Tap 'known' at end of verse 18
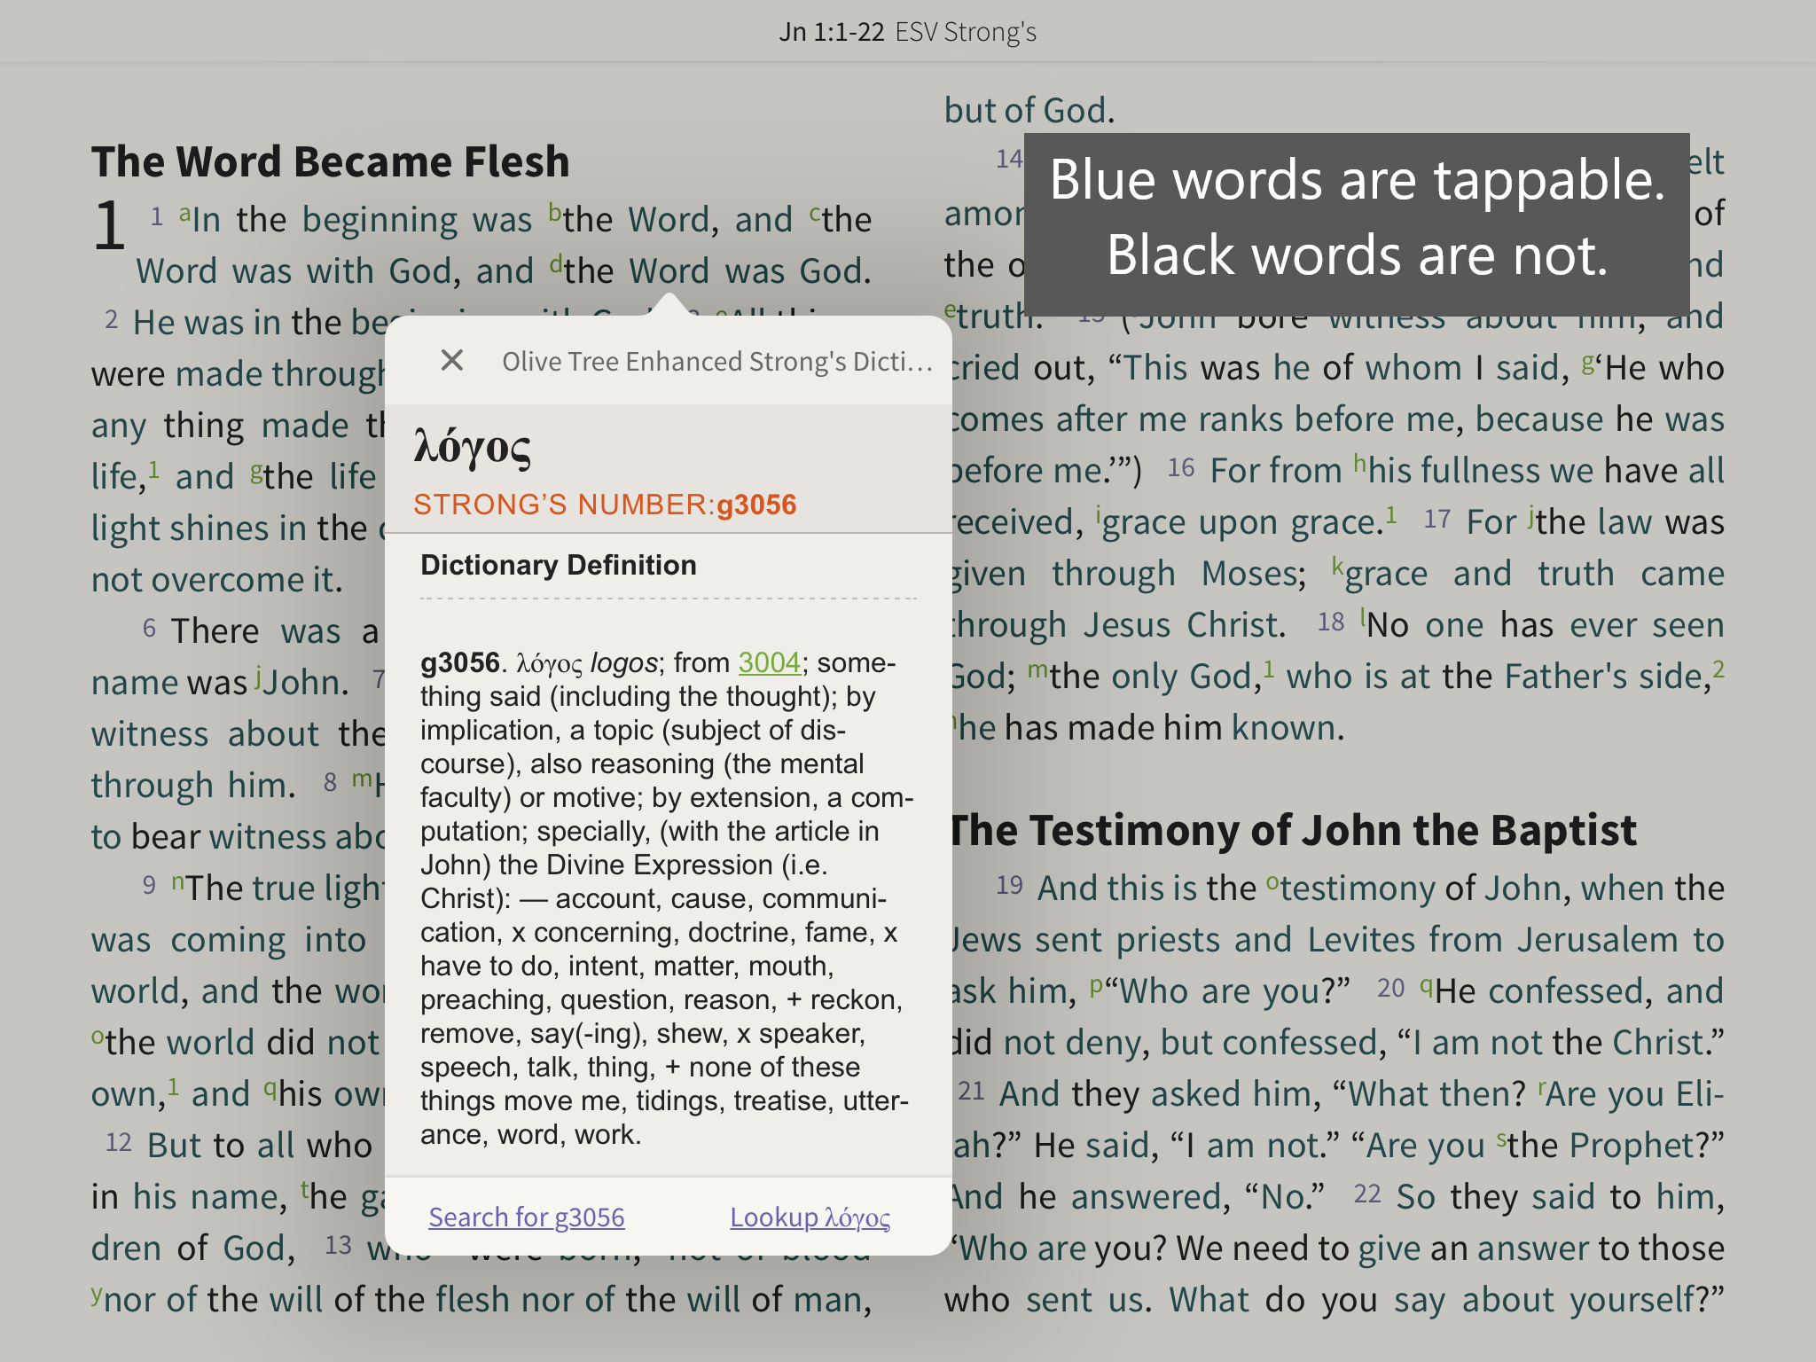This screenshot has height=1362, width=1816. point(1283,728)
